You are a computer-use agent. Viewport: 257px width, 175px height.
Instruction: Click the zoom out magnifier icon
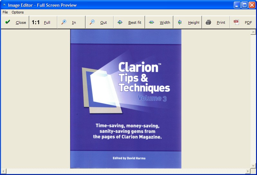coord(92,22)
